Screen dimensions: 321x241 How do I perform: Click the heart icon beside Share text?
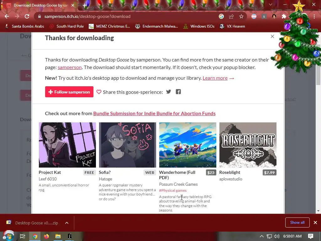[x=99, y=92]
